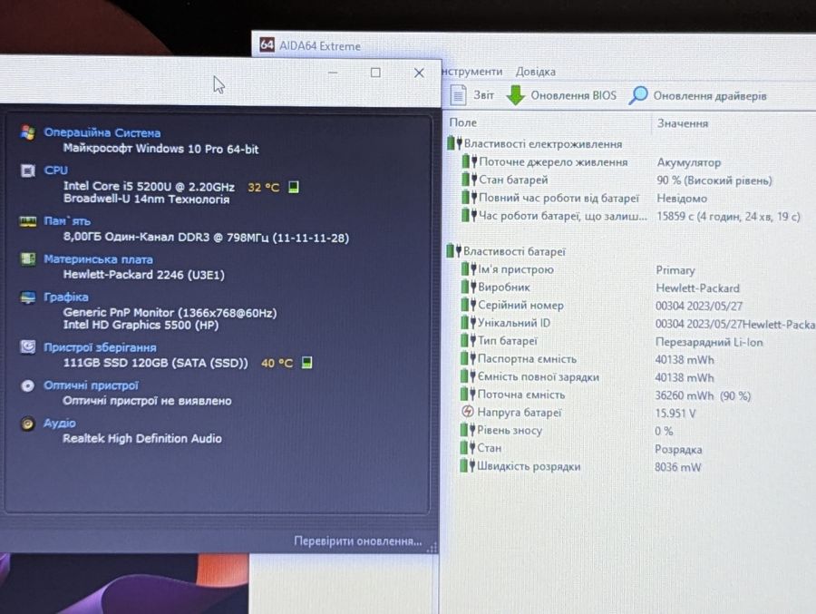The image size is (816, 614).
Task: Click the Оновлення BIOS label
Action: point(573,95)
